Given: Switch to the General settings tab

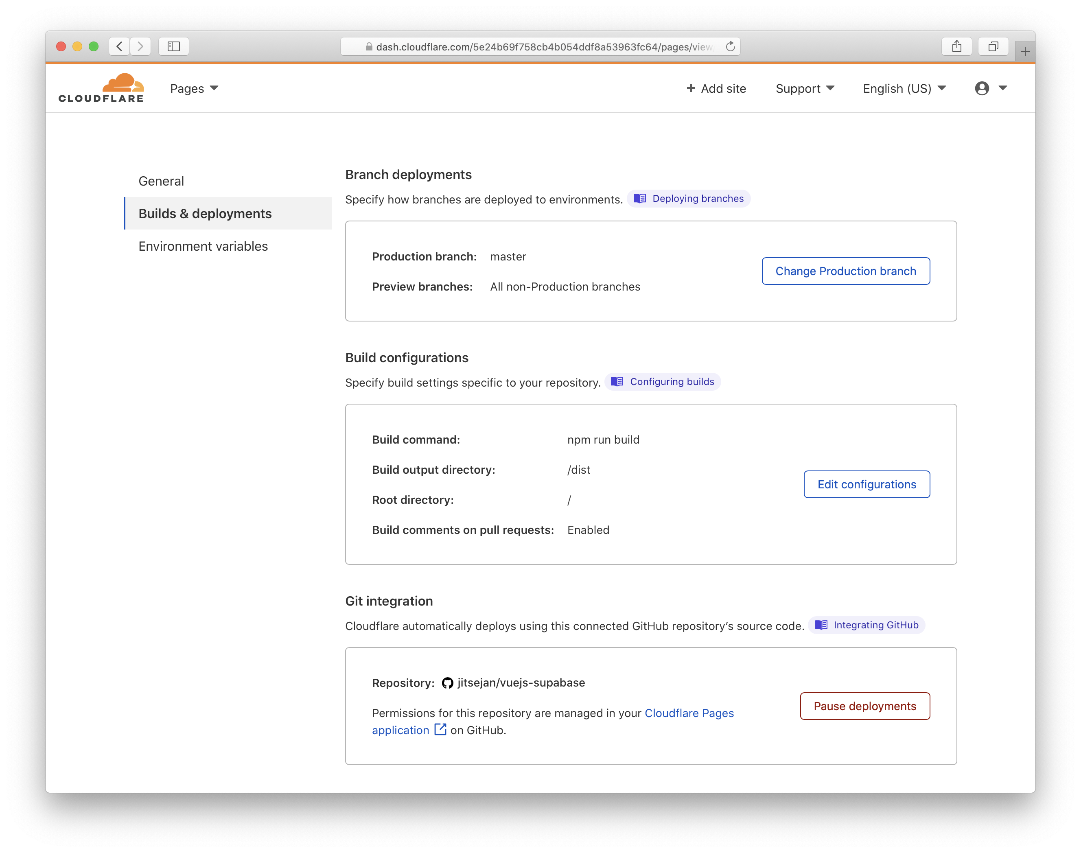Looking at the screenshot, I should click(x=161, y=181).
